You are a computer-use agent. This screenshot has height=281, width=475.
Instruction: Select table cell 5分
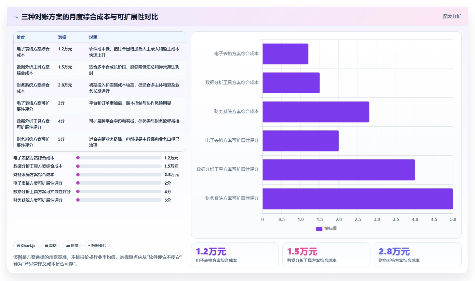click(x=62, y=139)
